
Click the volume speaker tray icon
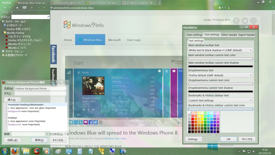click(x=254, y=151)
